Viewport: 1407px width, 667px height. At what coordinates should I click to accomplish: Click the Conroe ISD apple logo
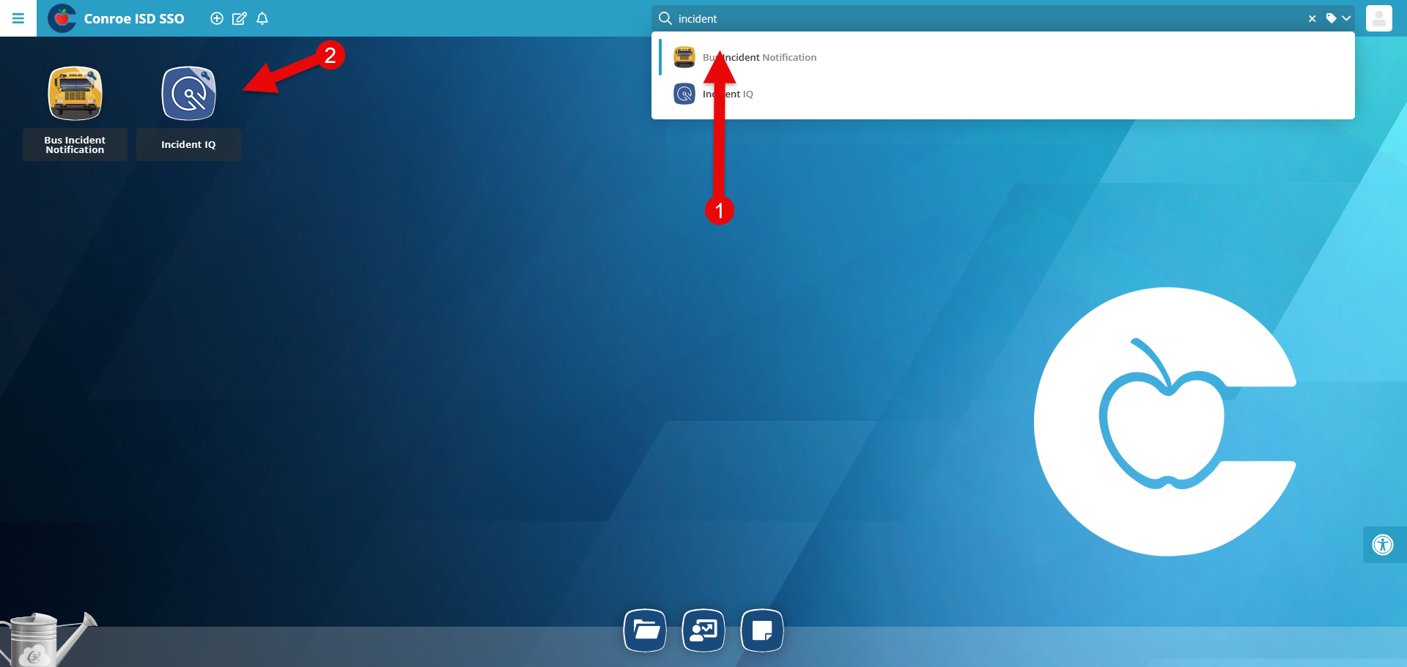click(62, 18)
